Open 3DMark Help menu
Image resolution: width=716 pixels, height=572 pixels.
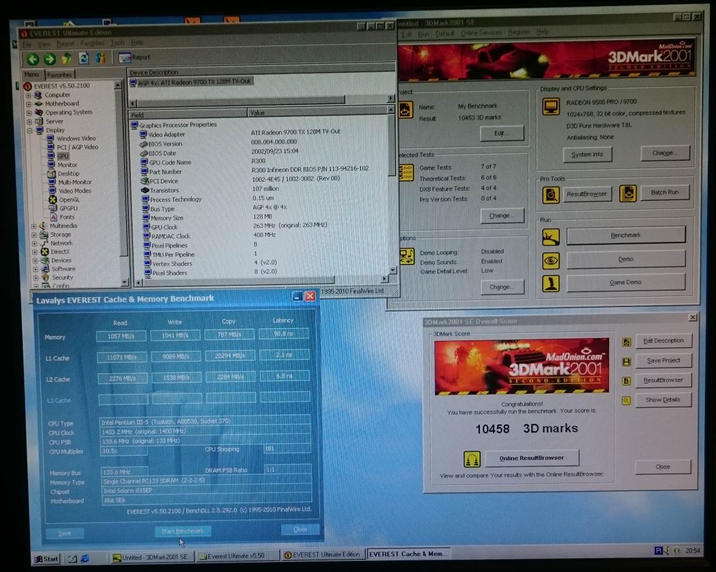542,32
